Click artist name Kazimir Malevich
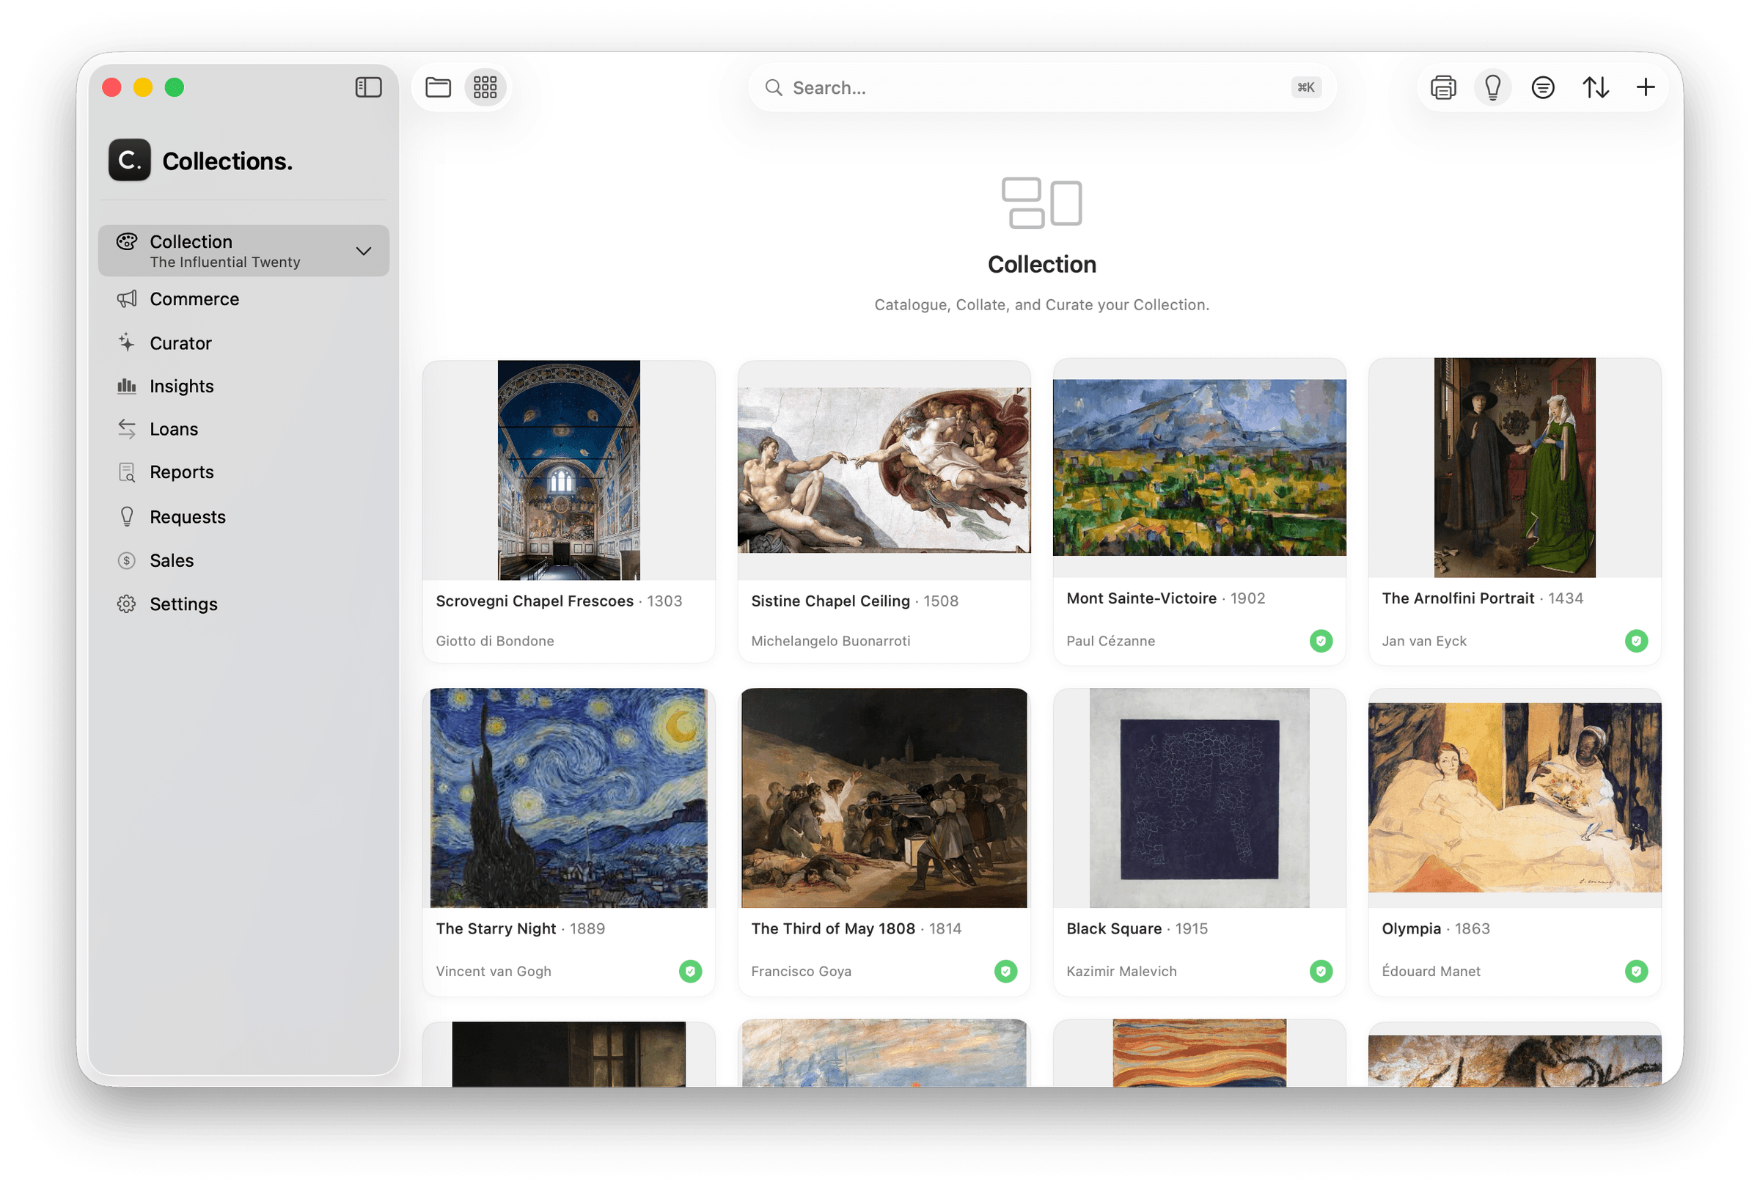Viewport: 1760px width, 1188px height. click(1121, 972)
